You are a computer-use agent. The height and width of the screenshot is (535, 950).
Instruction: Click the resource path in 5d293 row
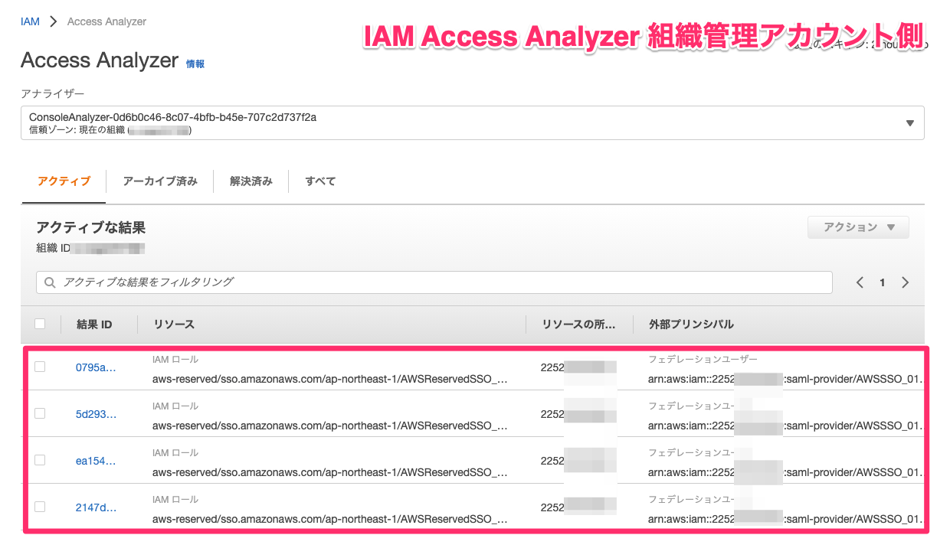330,425
